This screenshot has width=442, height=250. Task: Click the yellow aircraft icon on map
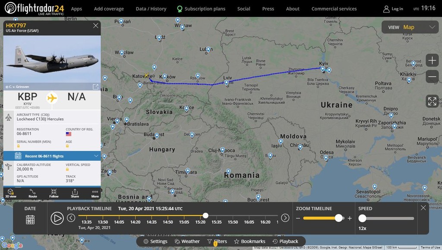tap(146, 75)
